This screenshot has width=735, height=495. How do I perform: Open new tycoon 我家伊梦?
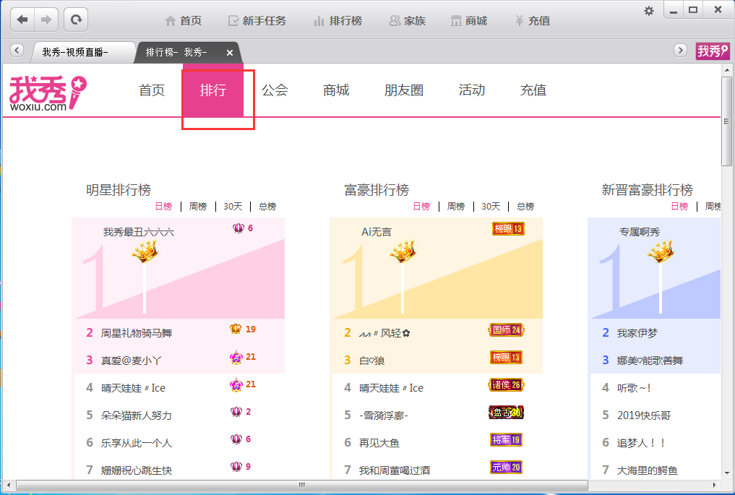pyautogui.click(x=637, y=333)
